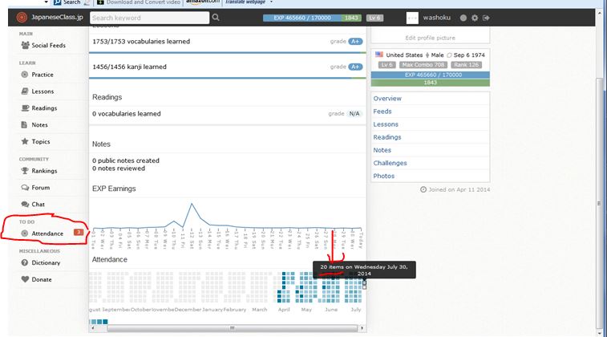This screenshot has height=337, width=607.
Task: Open Social Feeds from the sidebar
Action: [x=47, y=45]
